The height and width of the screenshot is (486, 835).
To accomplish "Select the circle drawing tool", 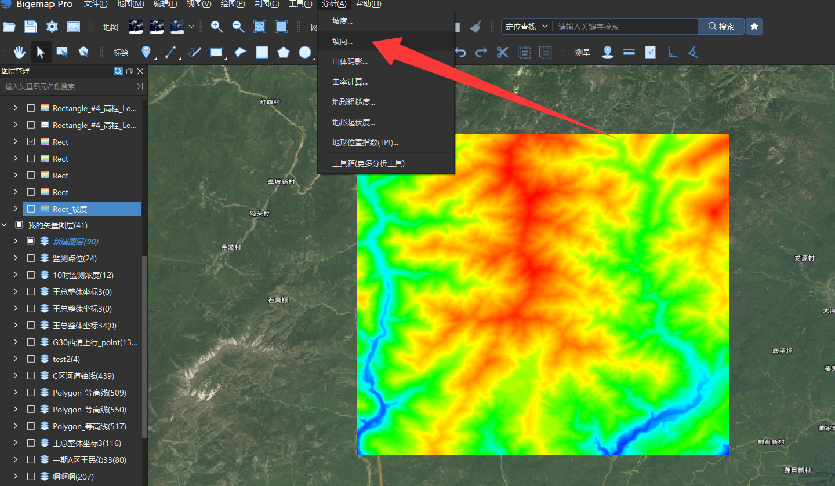I will click(x=305, y=52).
